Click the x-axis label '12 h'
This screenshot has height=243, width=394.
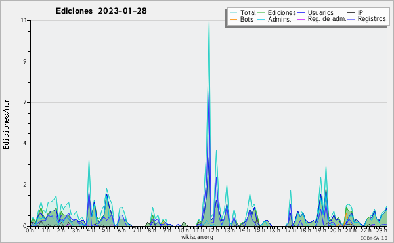click(214, 230)
